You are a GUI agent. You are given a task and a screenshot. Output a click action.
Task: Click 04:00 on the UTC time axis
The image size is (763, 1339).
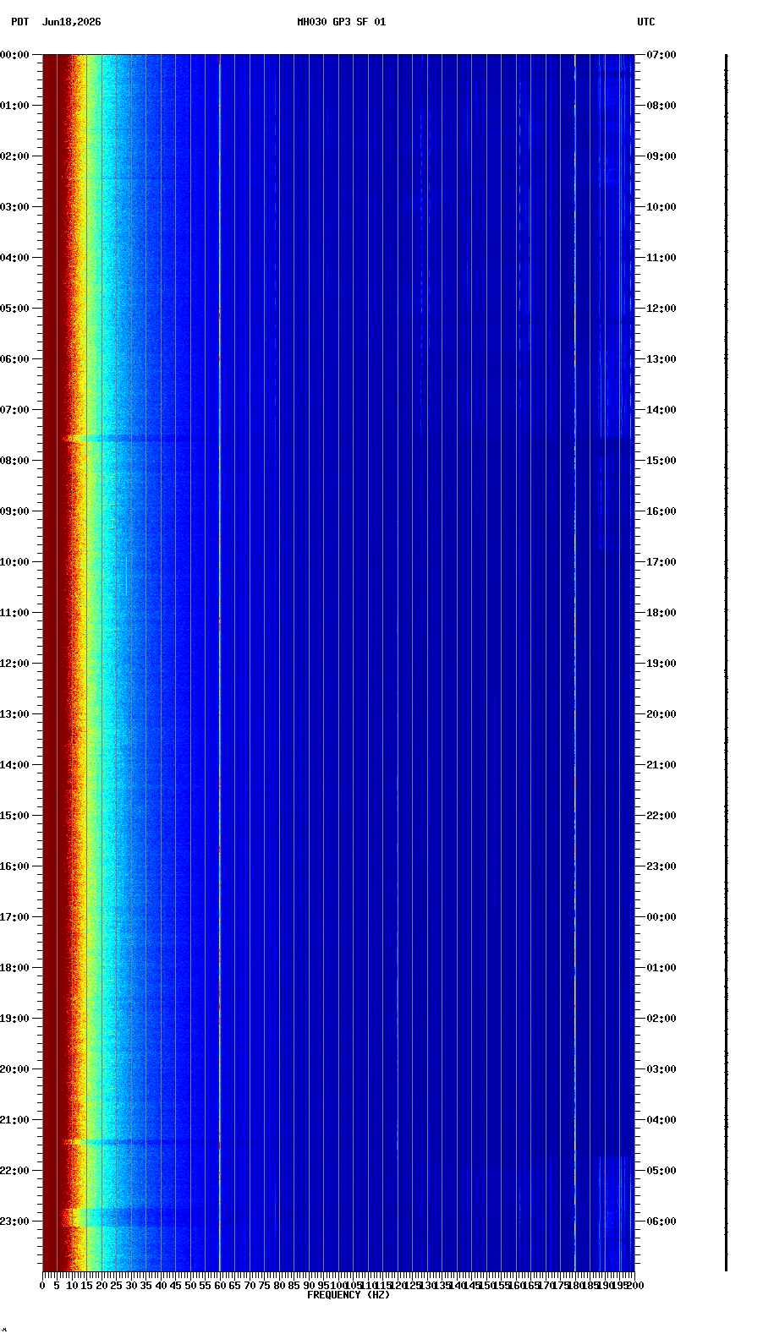pyautogui.click(x=661, y=1120)
